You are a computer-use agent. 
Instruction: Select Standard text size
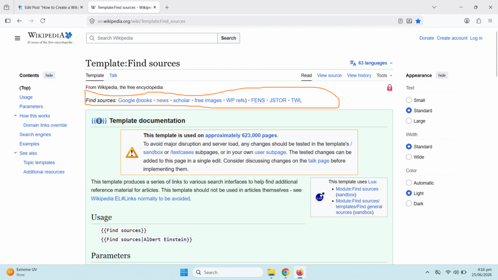coord(409,110)
